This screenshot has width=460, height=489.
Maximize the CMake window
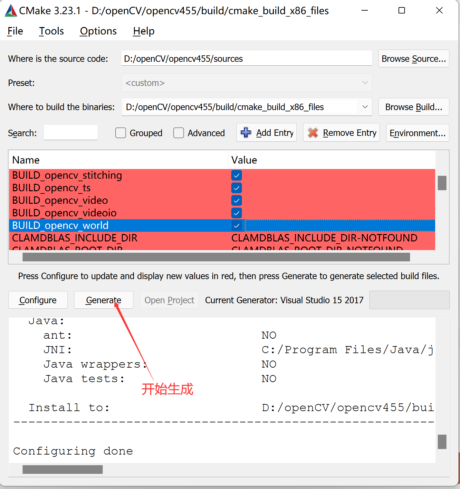click(x=402, y=11)
